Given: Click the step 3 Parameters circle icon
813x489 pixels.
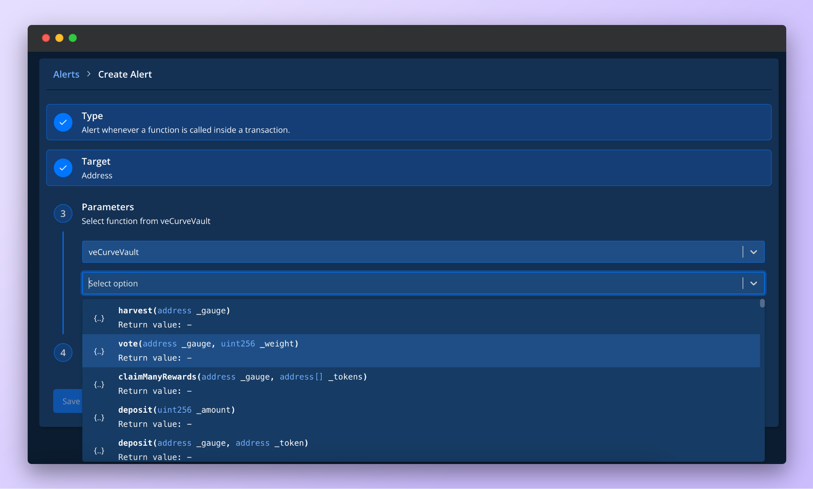Looking at the screenshot, I should pyautogui.click(x=63, y=214).
